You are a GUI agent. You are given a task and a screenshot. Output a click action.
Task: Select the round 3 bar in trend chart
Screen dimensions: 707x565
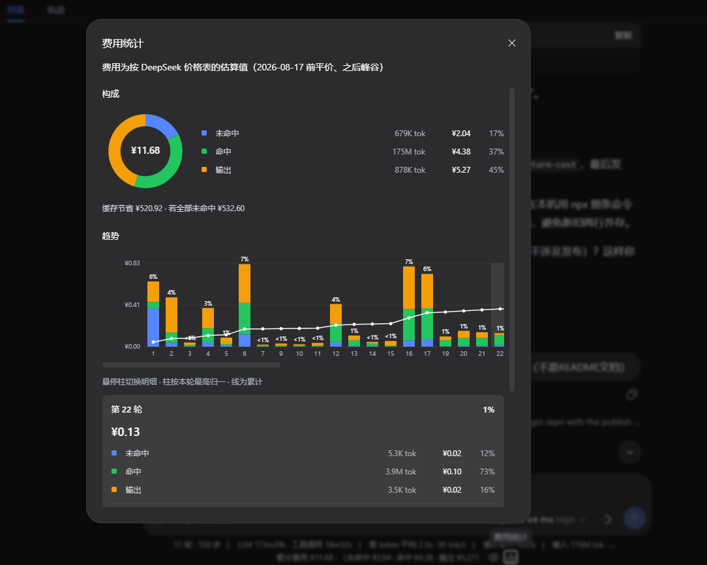pos(190,344)
